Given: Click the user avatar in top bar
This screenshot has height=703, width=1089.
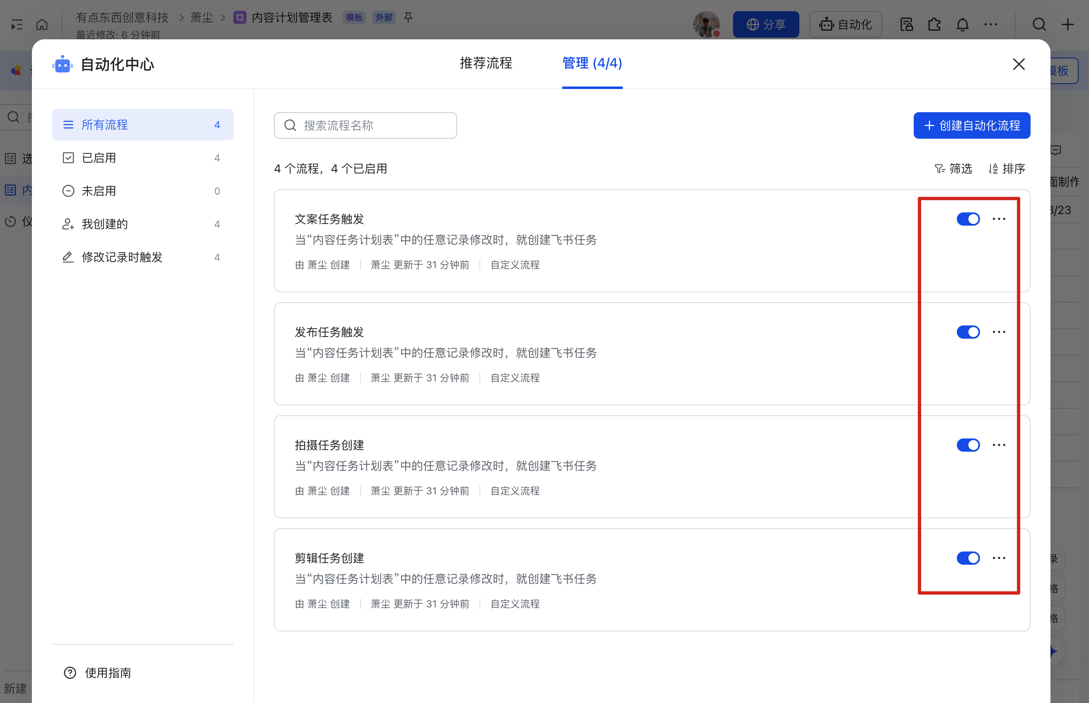Looking at the screenshot, I should point(706,24).
